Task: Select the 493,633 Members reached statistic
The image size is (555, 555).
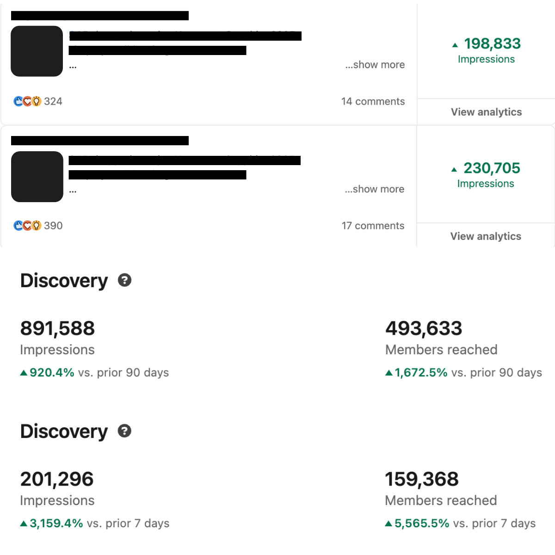Action: (424, 329)
